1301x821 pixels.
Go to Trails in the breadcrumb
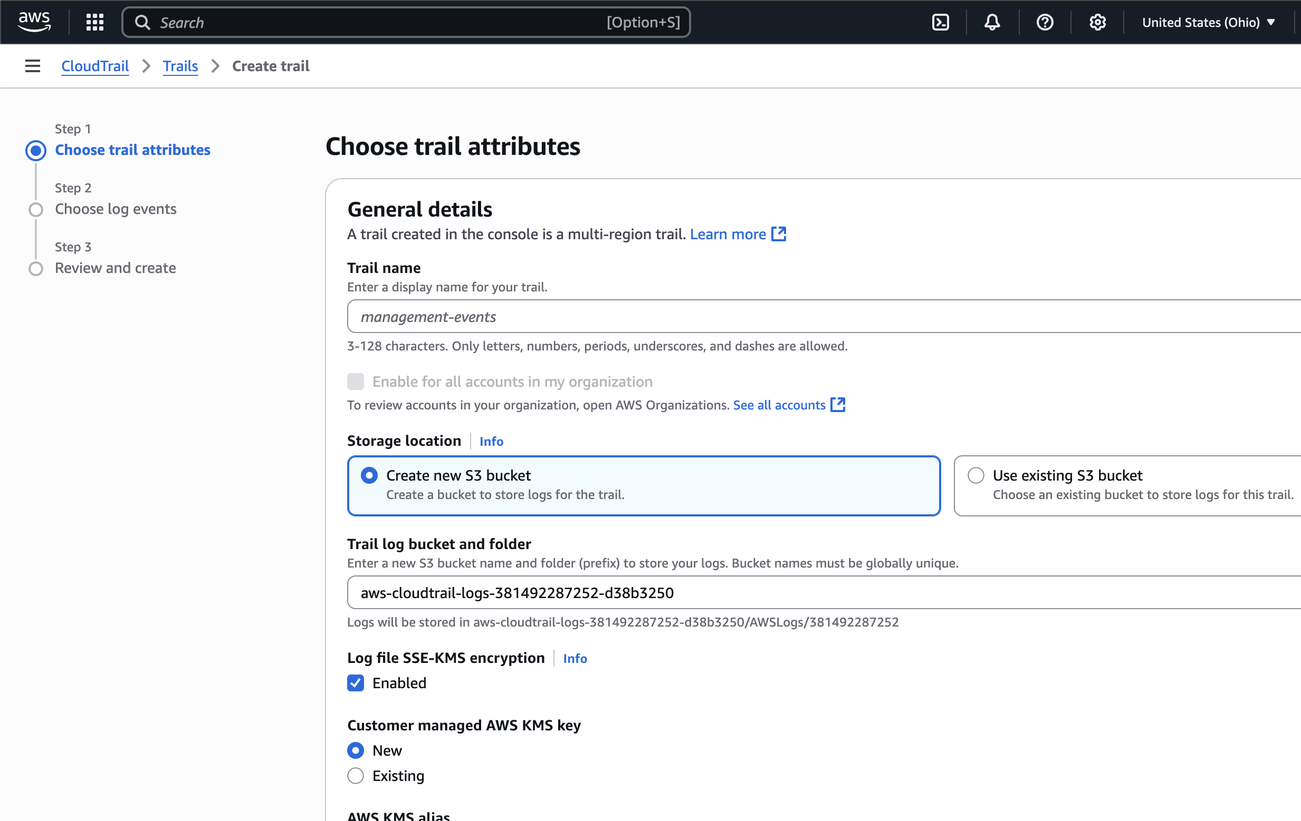tap(180, 66)
